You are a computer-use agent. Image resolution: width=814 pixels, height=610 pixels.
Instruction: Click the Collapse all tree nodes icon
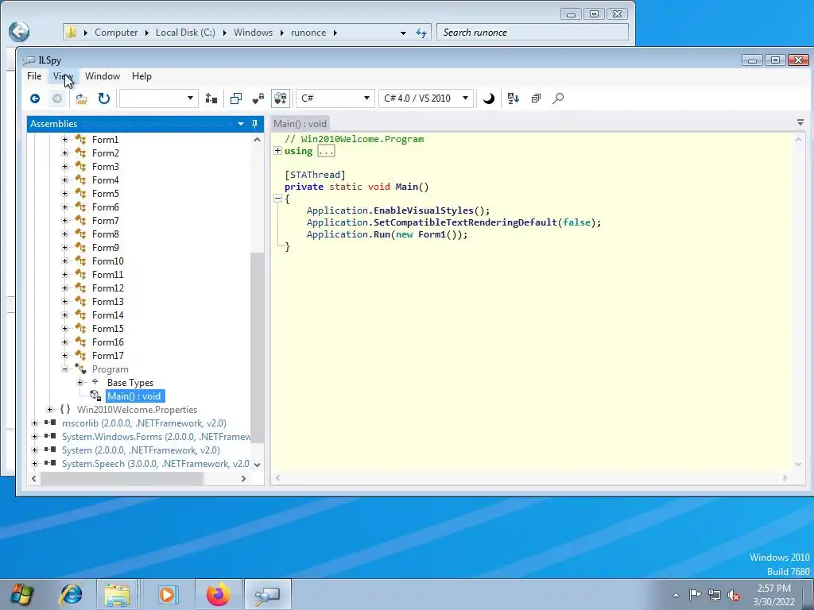coord(537,98)
